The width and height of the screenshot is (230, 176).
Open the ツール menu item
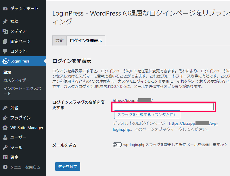coord(23,147)
